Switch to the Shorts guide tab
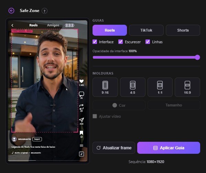 [183, 30]
